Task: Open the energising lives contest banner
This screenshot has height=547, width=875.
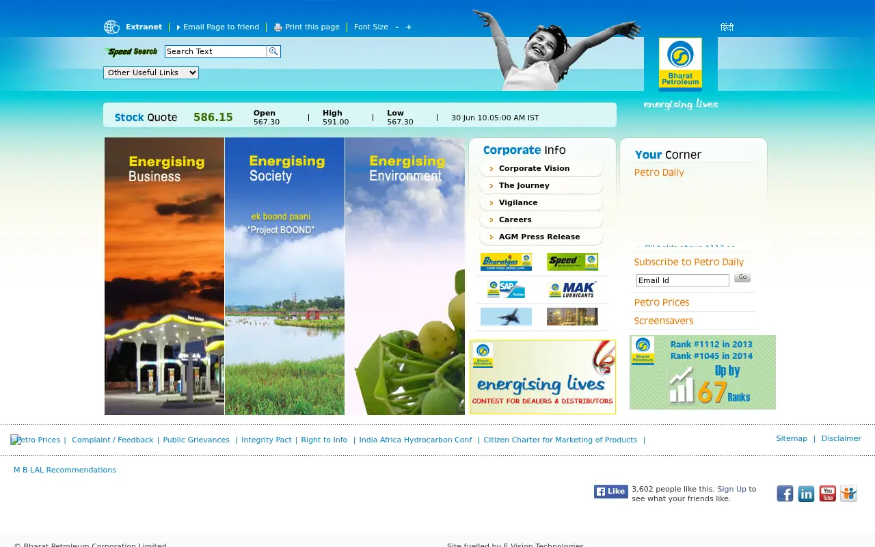Action: (543, 377)
